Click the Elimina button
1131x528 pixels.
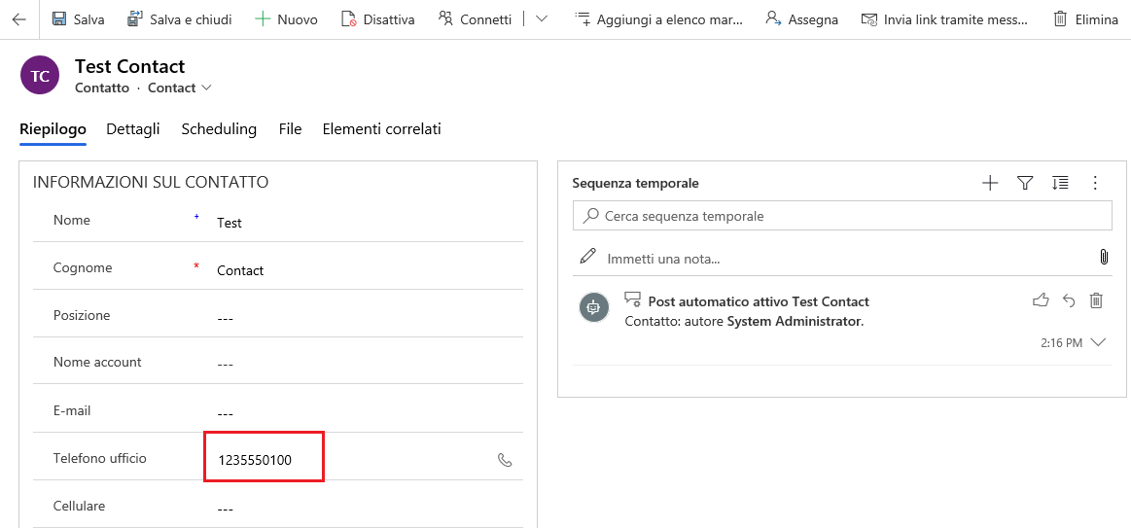coord(1085,19)
